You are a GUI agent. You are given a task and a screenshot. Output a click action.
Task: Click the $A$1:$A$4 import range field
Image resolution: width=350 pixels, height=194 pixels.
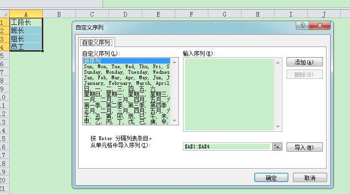coord(227,147)
